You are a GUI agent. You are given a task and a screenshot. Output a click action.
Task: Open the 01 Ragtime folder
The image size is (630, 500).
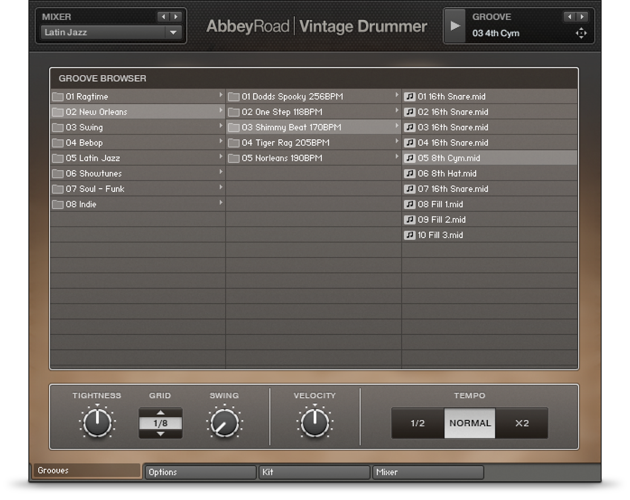[x=137, y=97]
